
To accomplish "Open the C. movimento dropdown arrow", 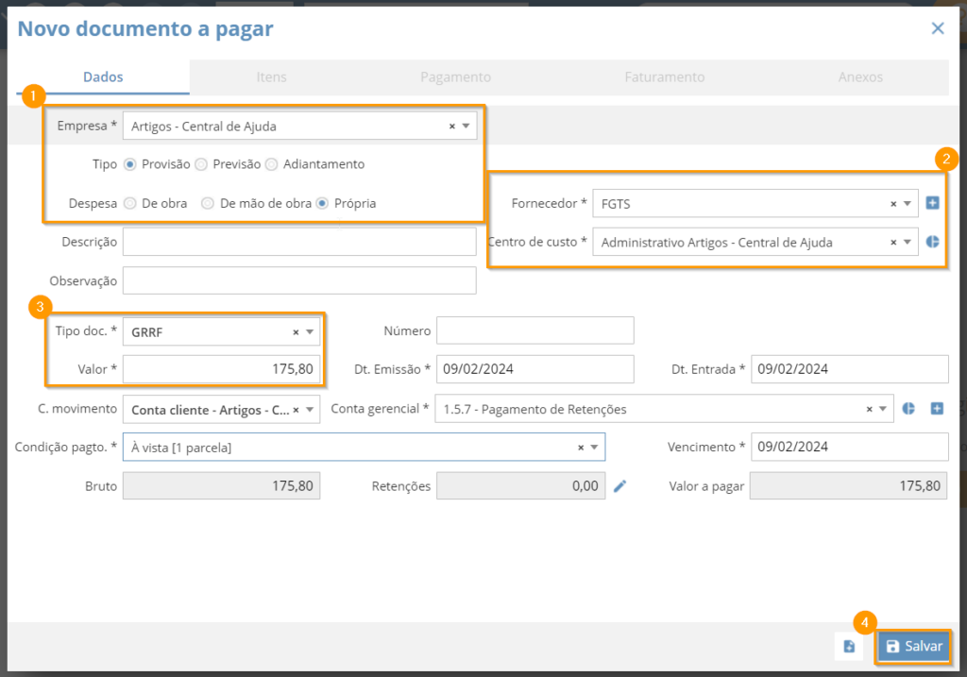I will coord(310,410).
